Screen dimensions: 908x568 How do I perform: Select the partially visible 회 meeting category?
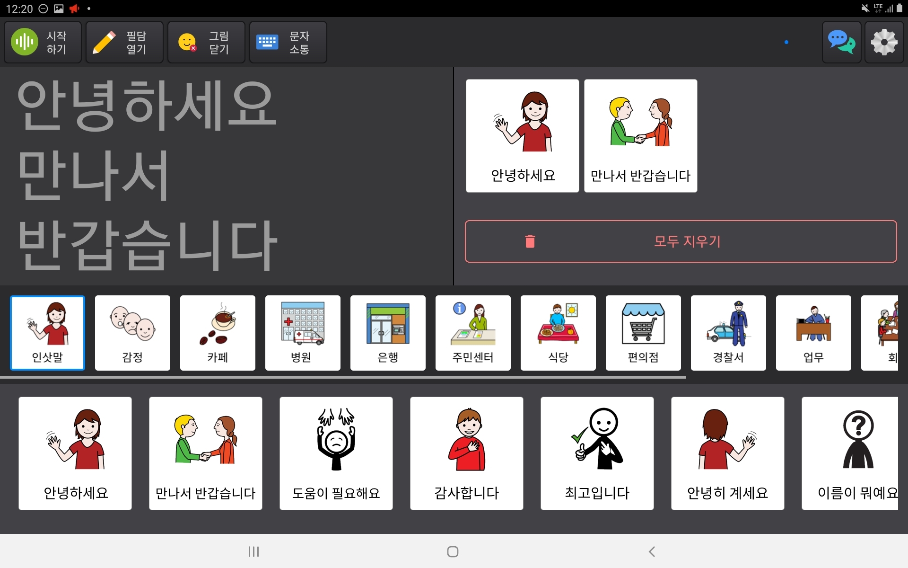(880, 333)
